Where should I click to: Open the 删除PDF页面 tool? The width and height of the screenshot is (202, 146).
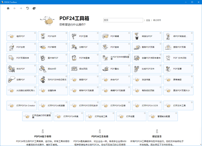[x=147, y=47]
